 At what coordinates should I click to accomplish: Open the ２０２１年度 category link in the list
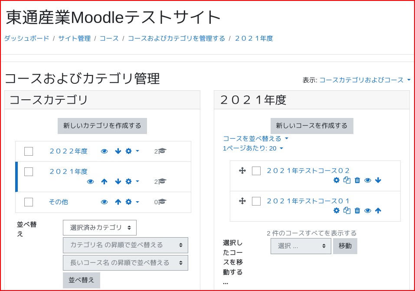pos(68,172)
